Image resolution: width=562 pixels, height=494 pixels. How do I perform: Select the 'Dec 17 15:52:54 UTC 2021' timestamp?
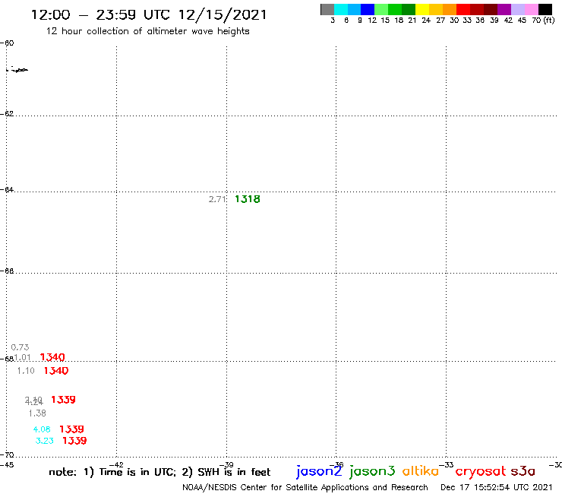(x=497, y=488)
